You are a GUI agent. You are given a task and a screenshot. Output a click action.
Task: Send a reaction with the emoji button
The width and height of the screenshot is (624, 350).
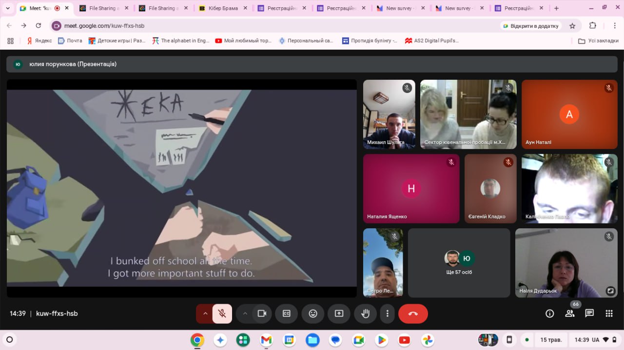(x=313, y=313)
